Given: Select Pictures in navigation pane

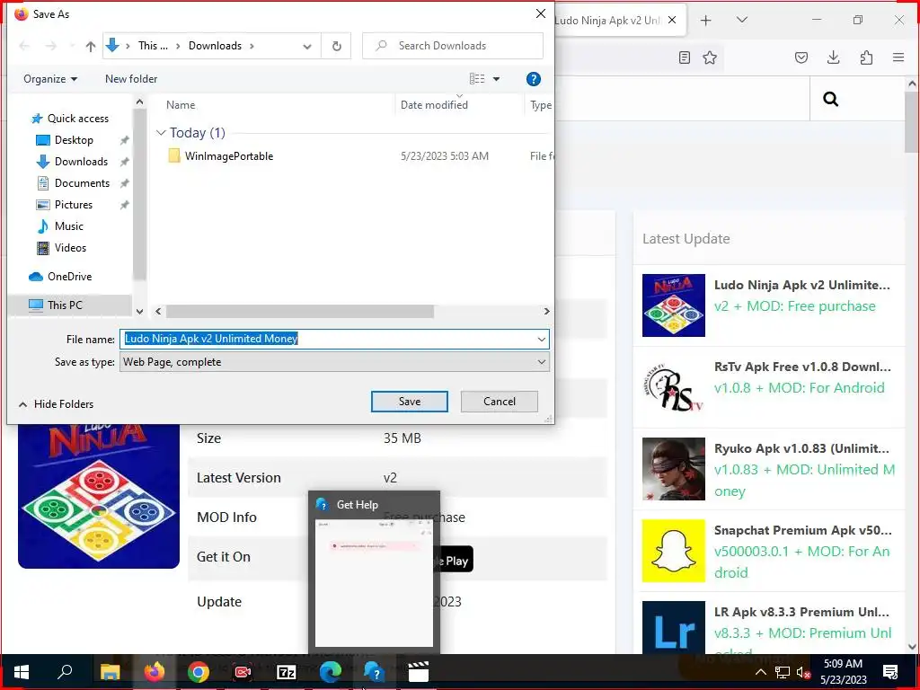Looking at the screenshot, I should coord(74,205).
